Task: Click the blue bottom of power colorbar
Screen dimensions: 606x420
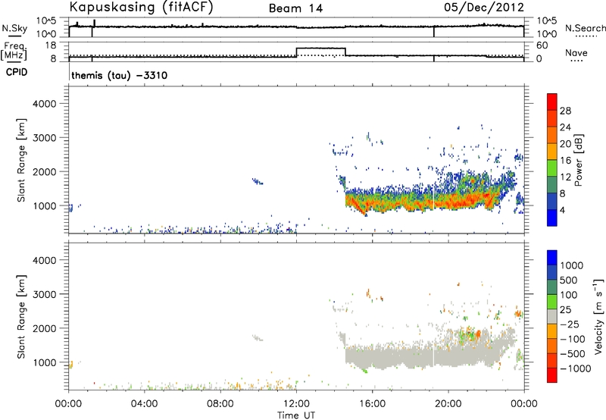Action: pyautogui.click(x=552, y=218)
